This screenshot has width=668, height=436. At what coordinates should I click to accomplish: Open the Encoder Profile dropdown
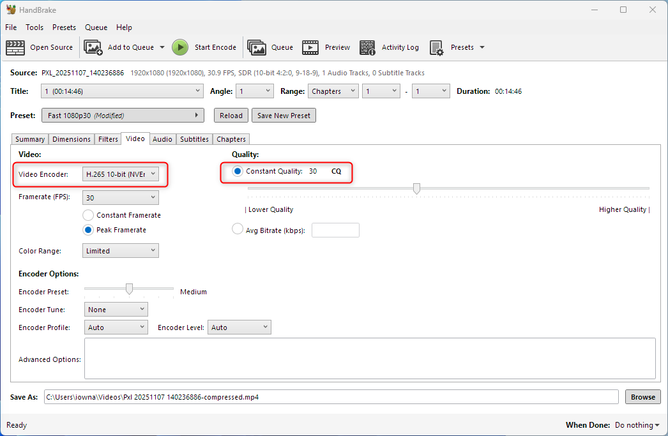click(x=116, y=327)
